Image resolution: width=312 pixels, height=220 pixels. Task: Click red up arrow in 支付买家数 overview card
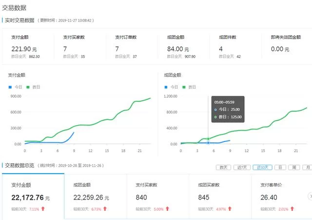[x=168, y=209]
